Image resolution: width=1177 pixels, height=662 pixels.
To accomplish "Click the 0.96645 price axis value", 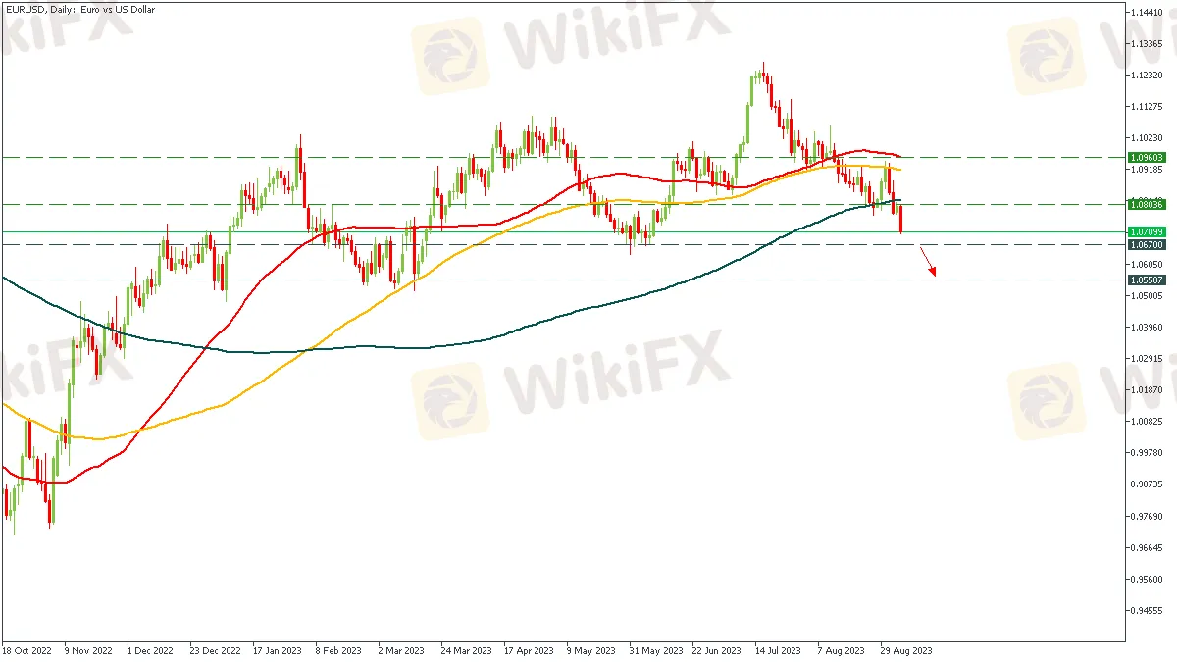I will 1148,547.
